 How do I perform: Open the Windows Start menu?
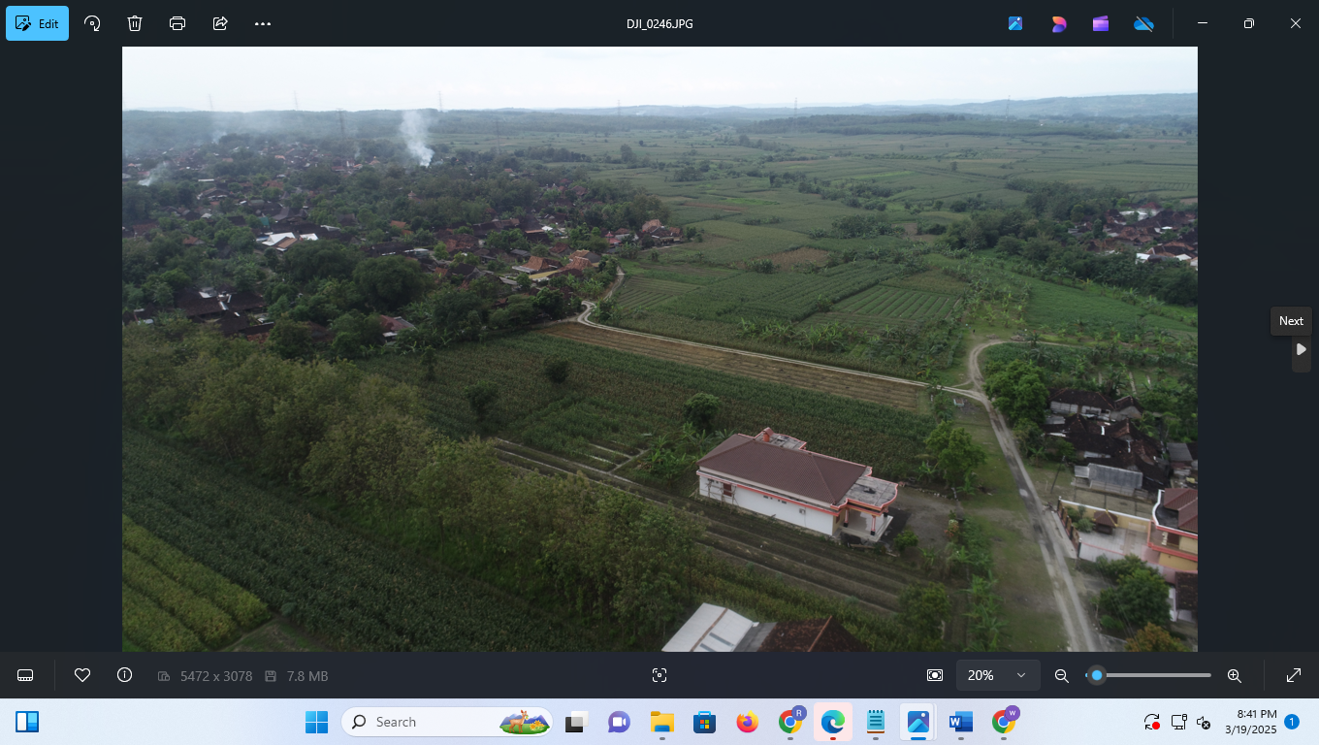[x=317, y=722]
